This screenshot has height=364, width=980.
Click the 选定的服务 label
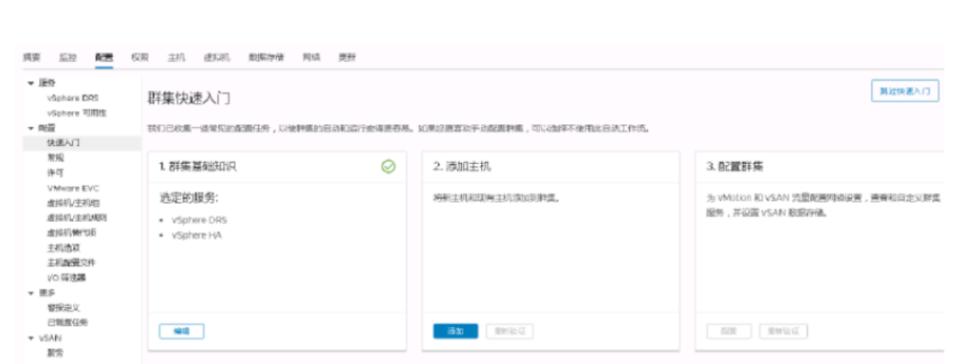coord(188,198)
